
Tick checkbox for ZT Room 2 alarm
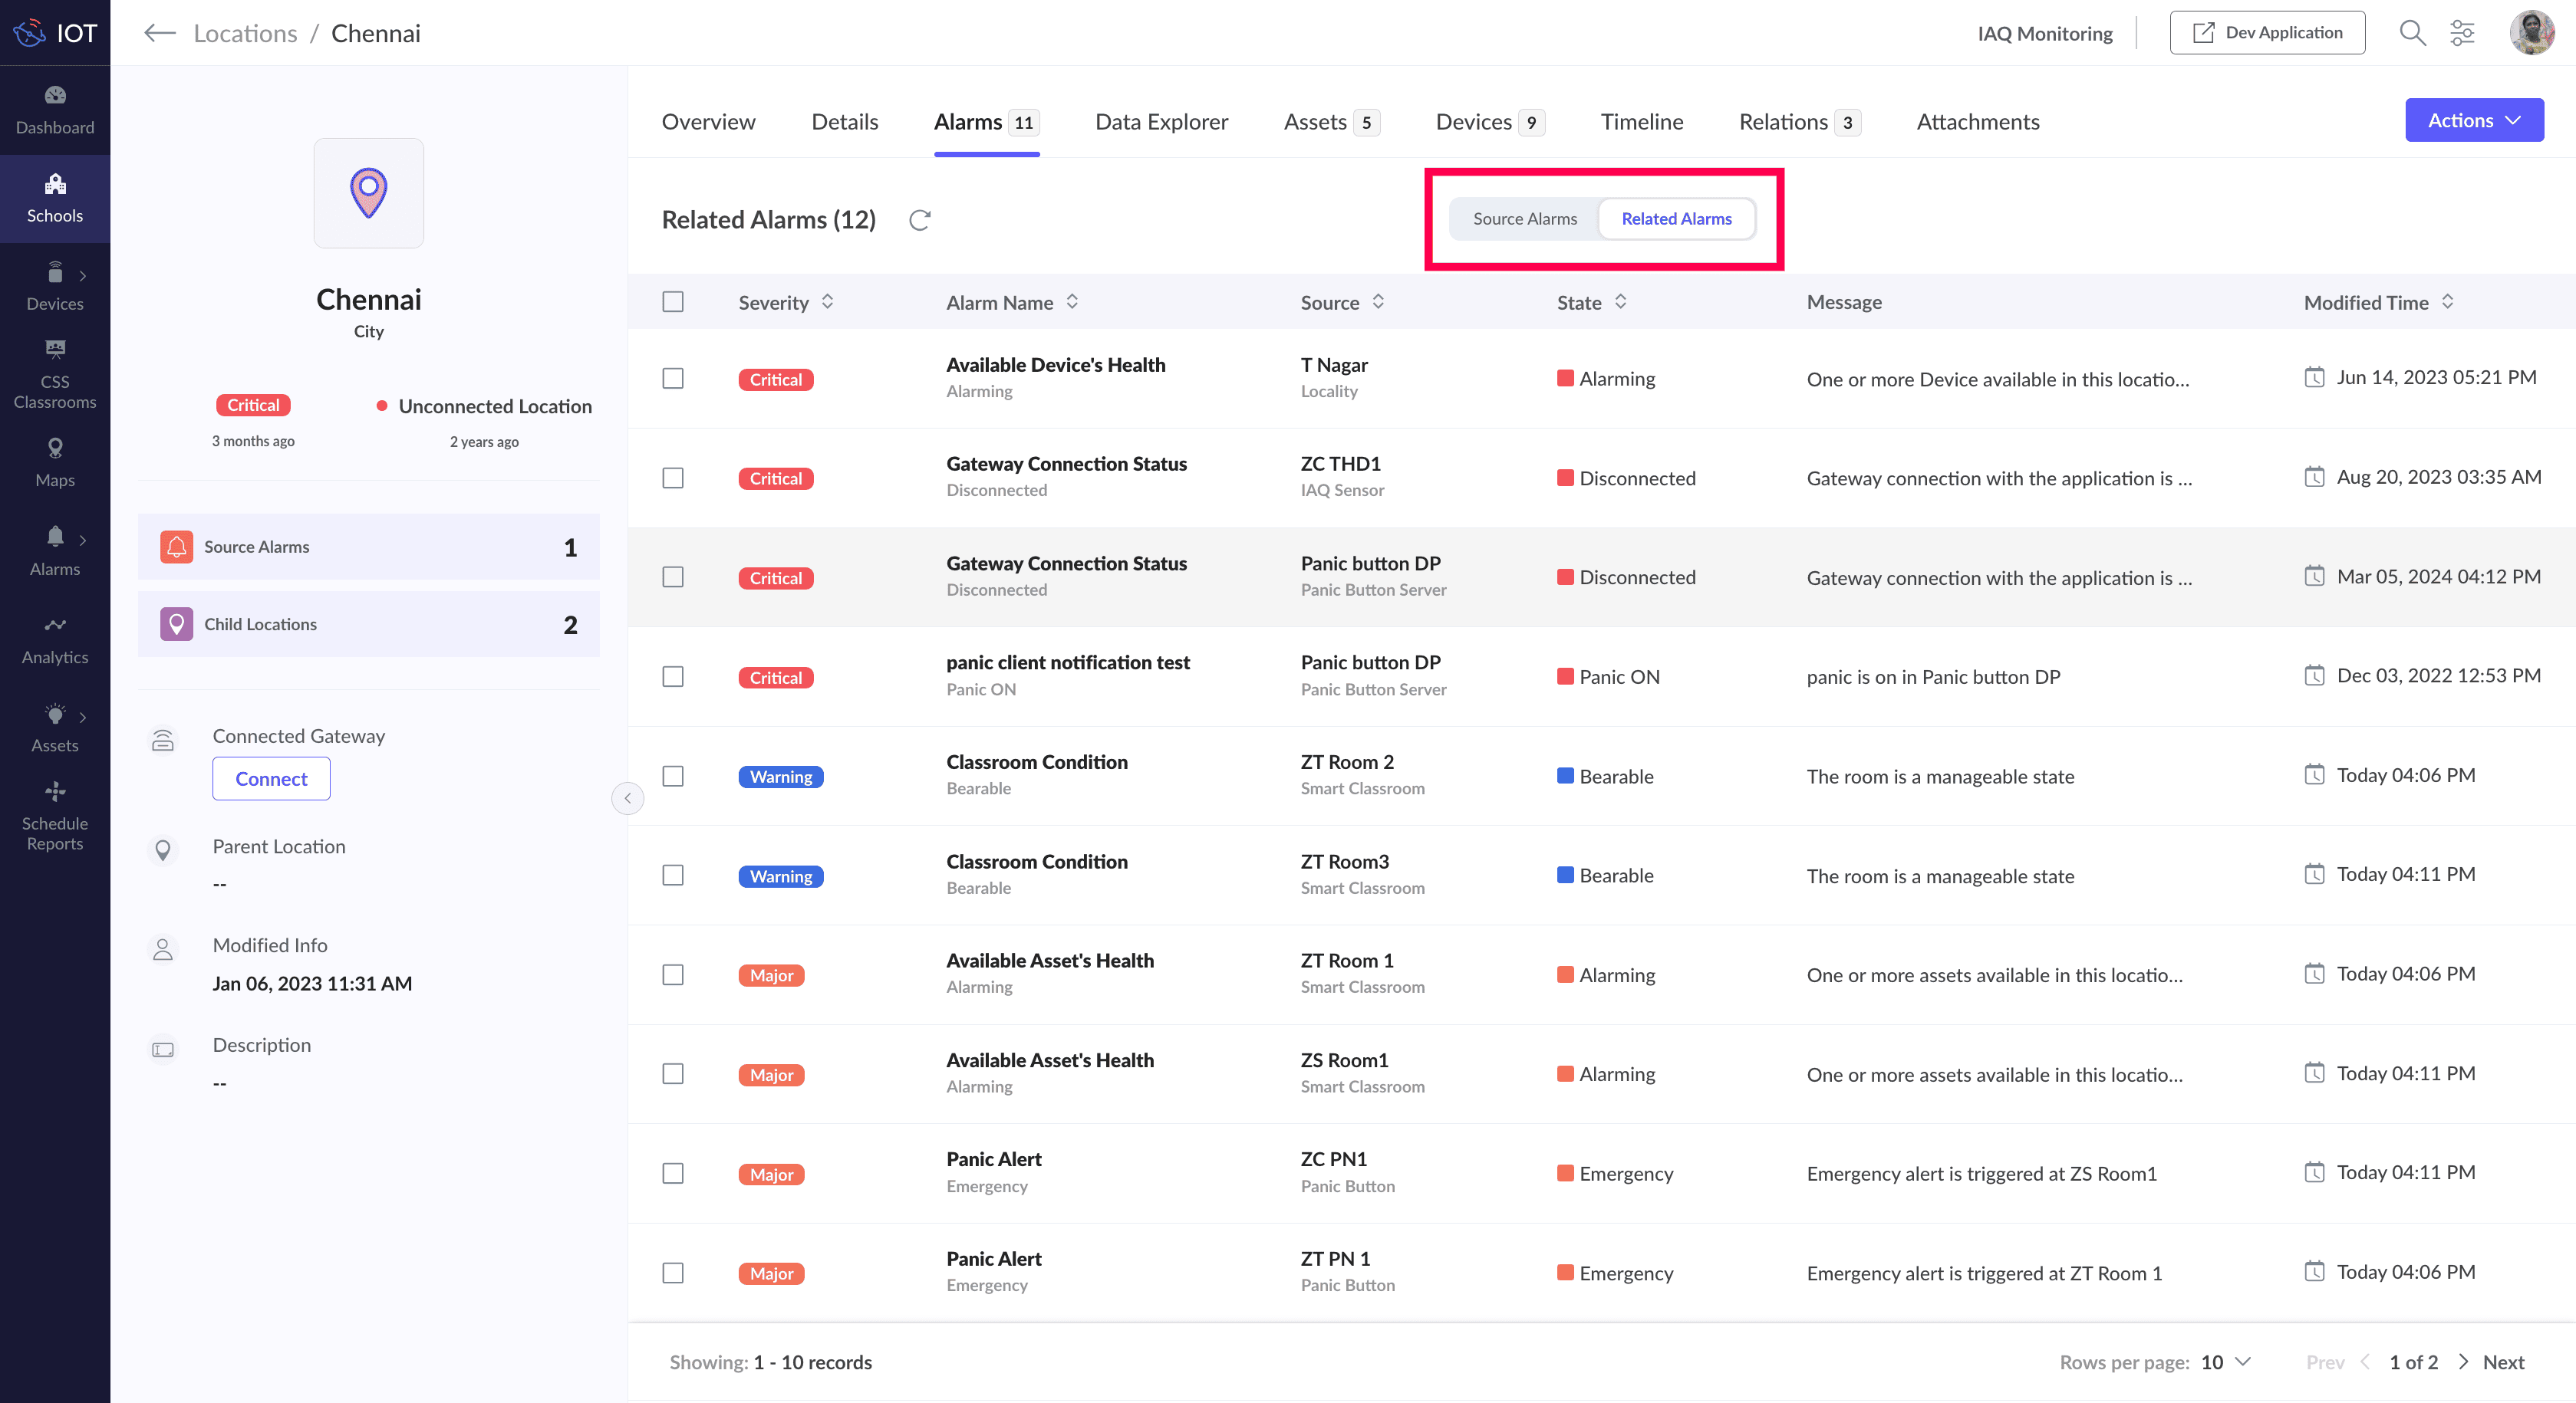click(x=673, y=777)
